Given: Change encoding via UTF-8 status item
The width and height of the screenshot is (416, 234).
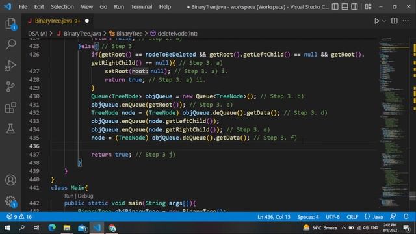Looking at the screenshot, I should click(333, 217).
